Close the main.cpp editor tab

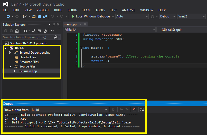click(85, 24)
